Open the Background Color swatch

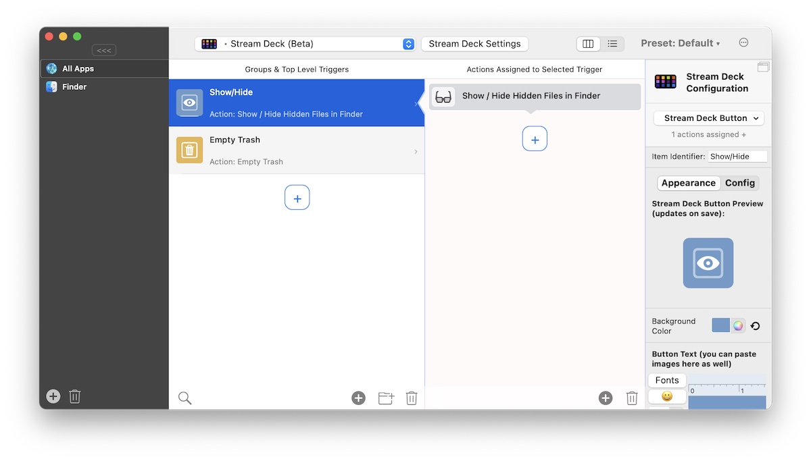pyautogui.click(x=721, y=326)
